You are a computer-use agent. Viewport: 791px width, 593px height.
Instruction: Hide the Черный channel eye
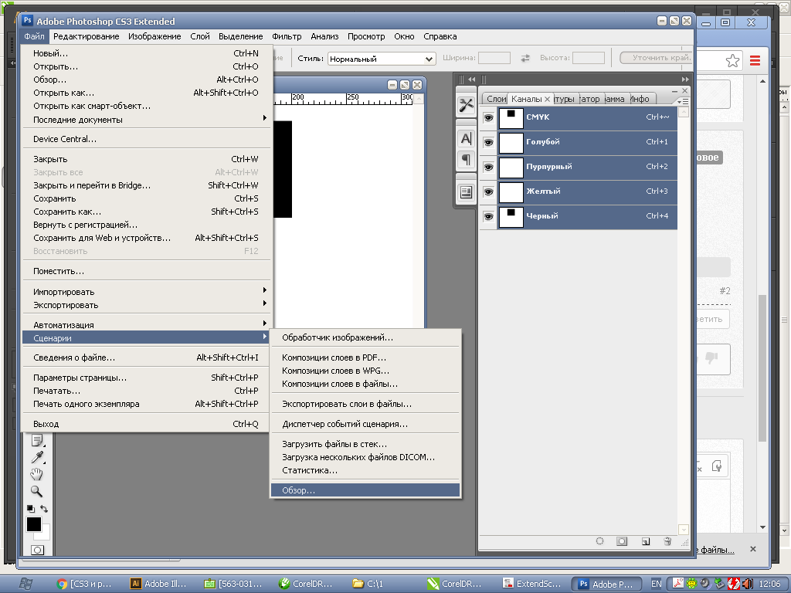tap(488, 216)
